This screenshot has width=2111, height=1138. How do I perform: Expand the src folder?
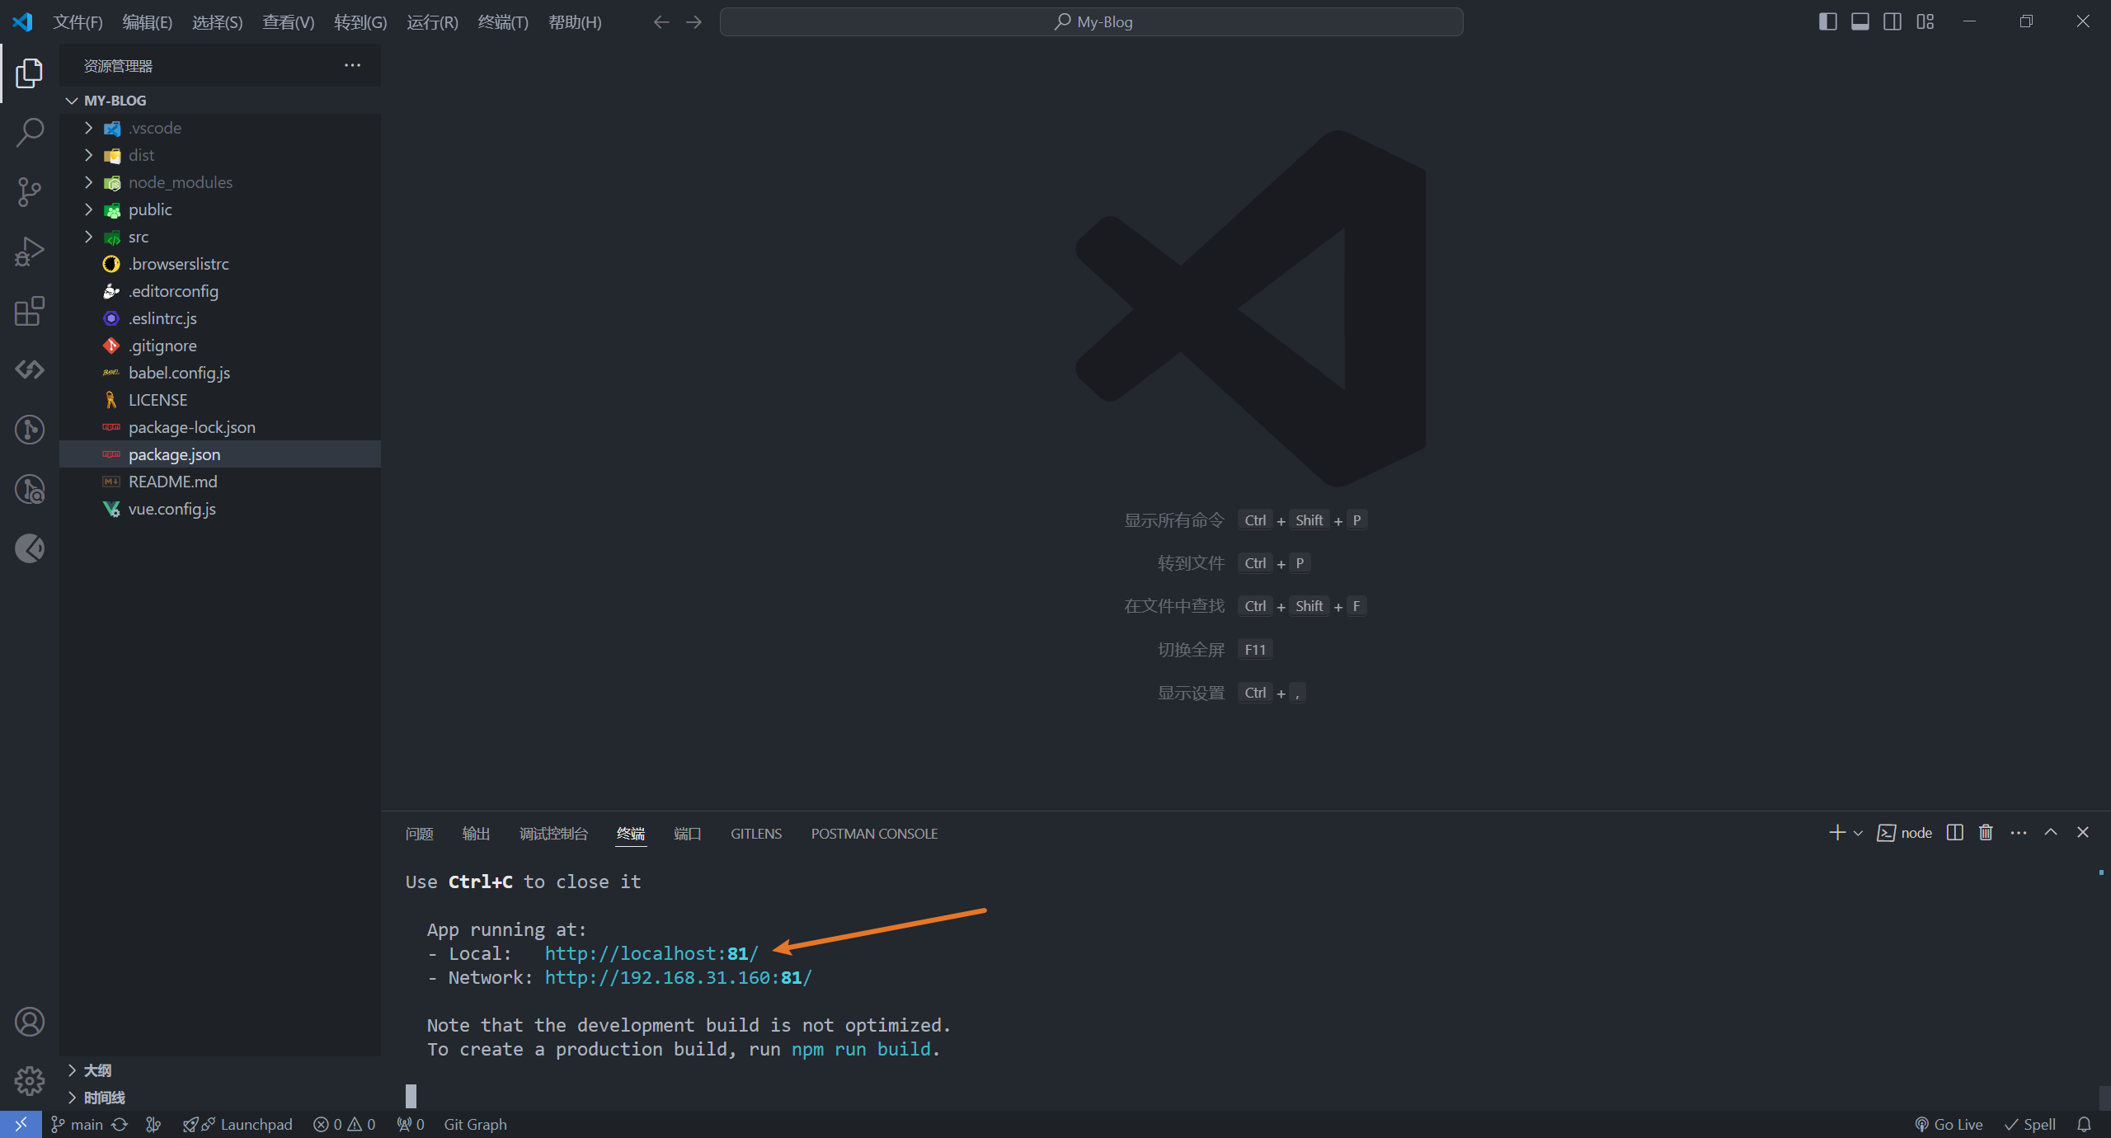(89, 237)
